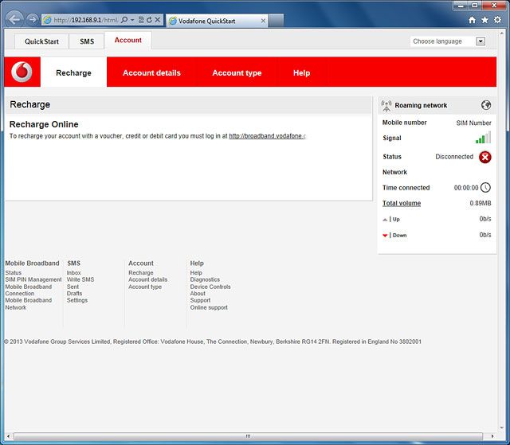Screen dimensions: 510x445
Task: Click the SIM Number text
Action: tap(473, 123)
